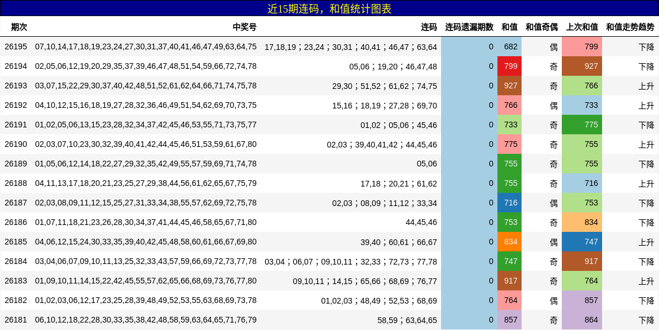Click the orange 和值 cell showing 834
The image size is (659, 330).
coord(509,242)
